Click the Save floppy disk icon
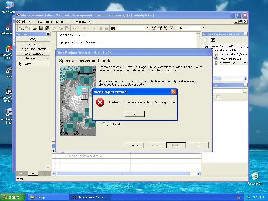Viewport: 268px width, 201px height. click(41, 28)
